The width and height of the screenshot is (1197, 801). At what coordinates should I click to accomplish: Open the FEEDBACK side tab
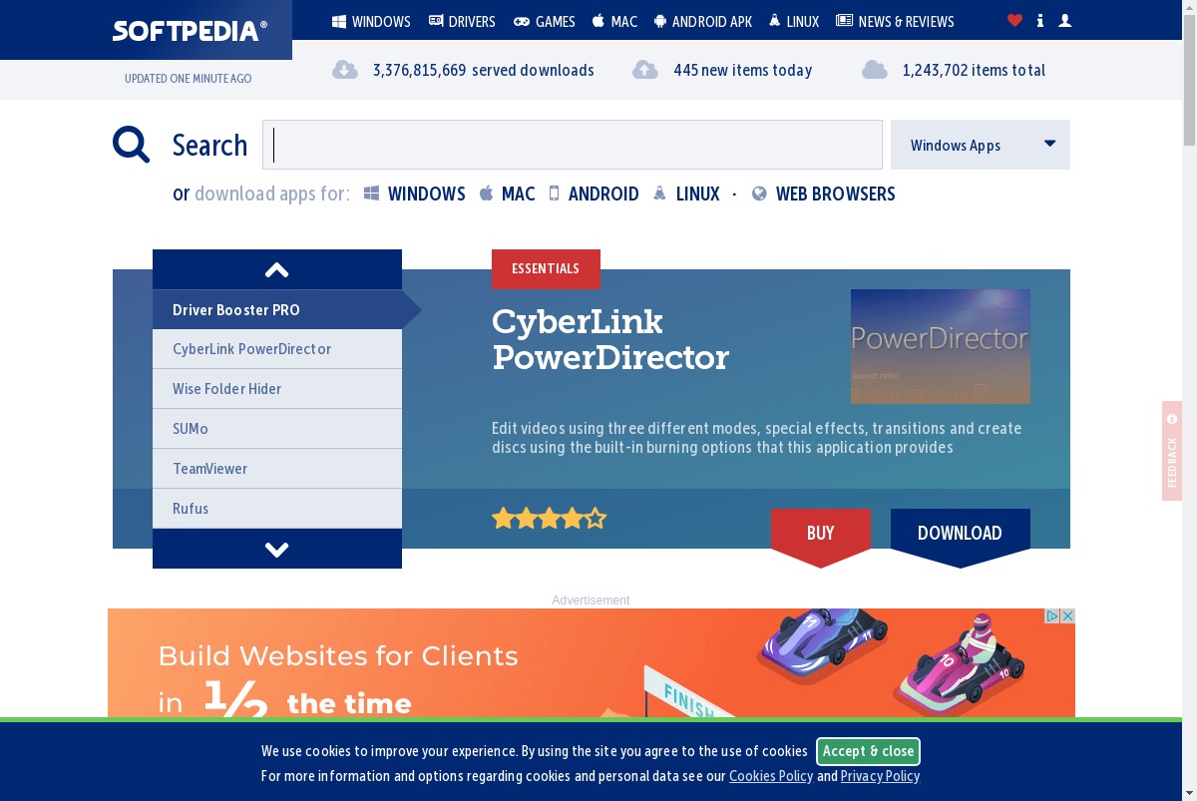1172,451
